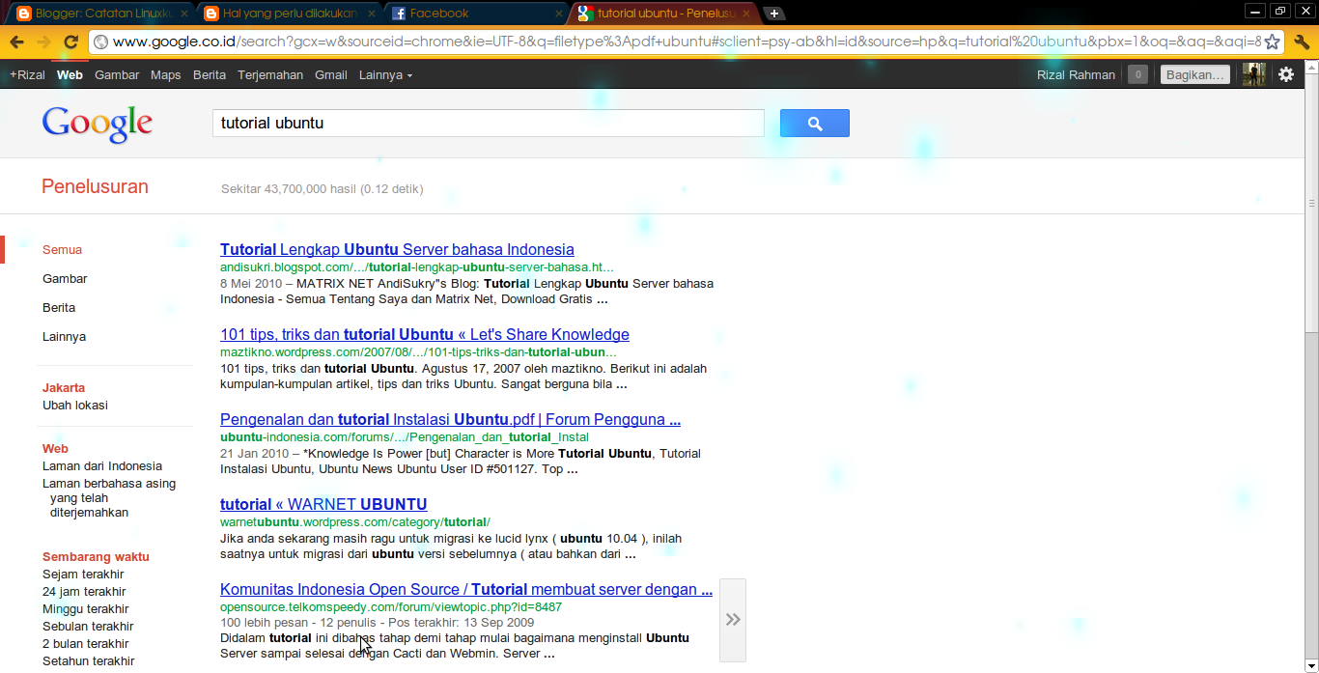Filter by Laman berbahasa asing yang diterjemahkan
The height and width of the screenshot is (673, 1319).
pos(109,498)
